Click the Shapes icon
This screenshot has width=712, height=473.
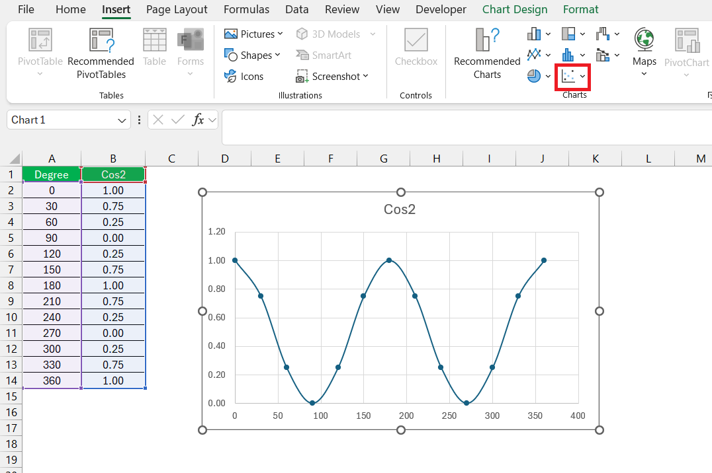(x=231, y=55)
